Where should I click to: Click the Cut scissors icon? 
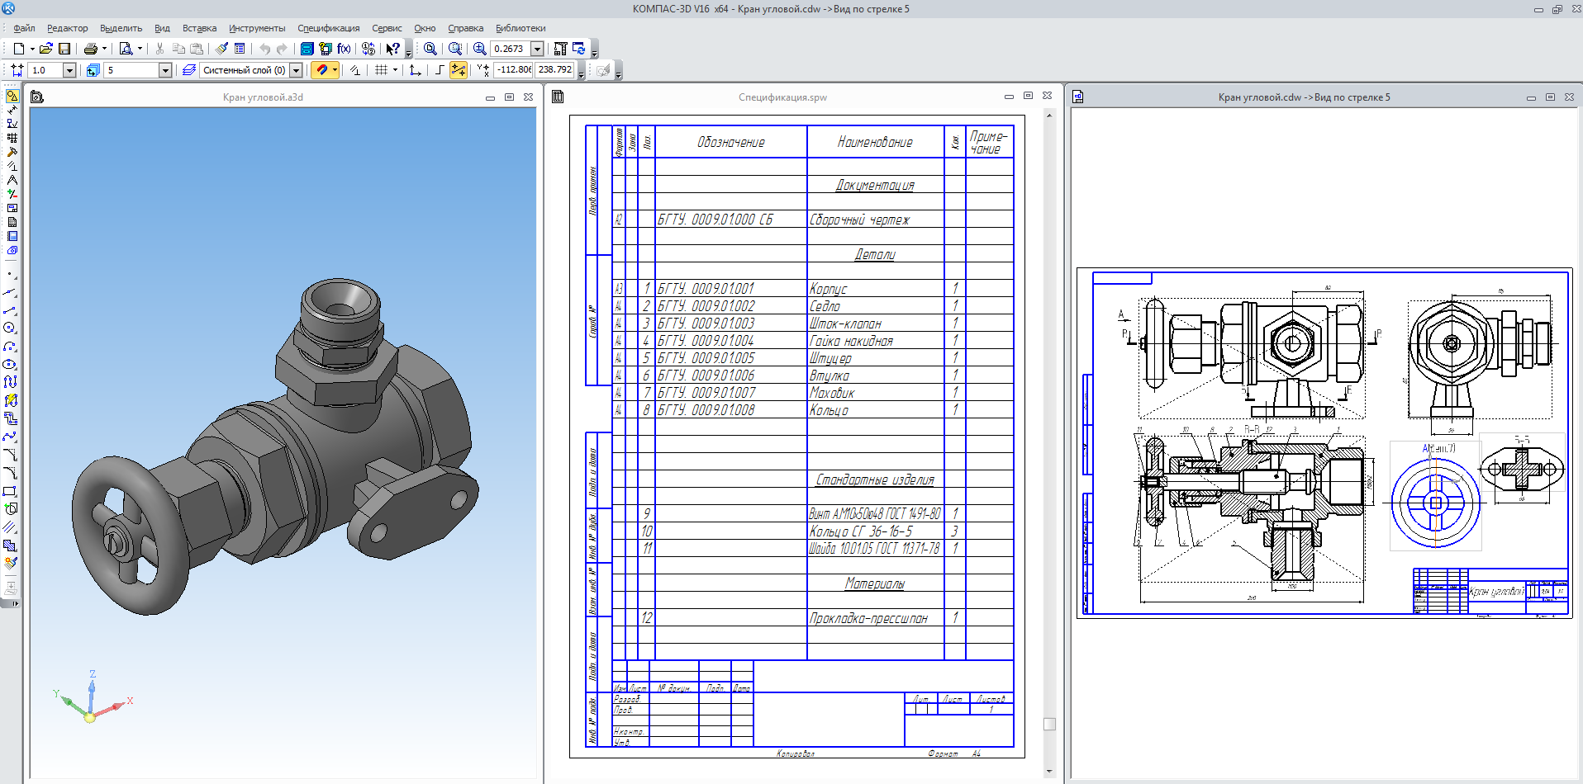pos(159,49)
